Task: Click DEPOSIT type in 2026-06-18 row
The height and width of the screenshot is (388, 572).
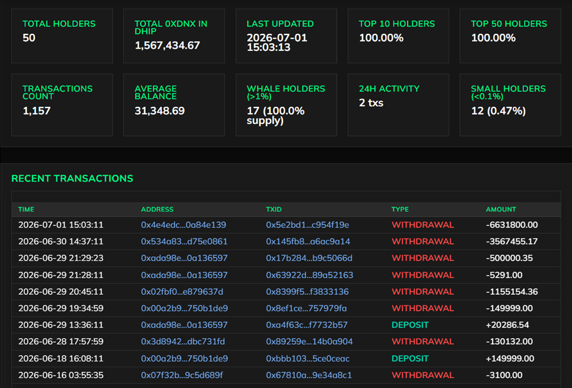Action: pos(410,358)
